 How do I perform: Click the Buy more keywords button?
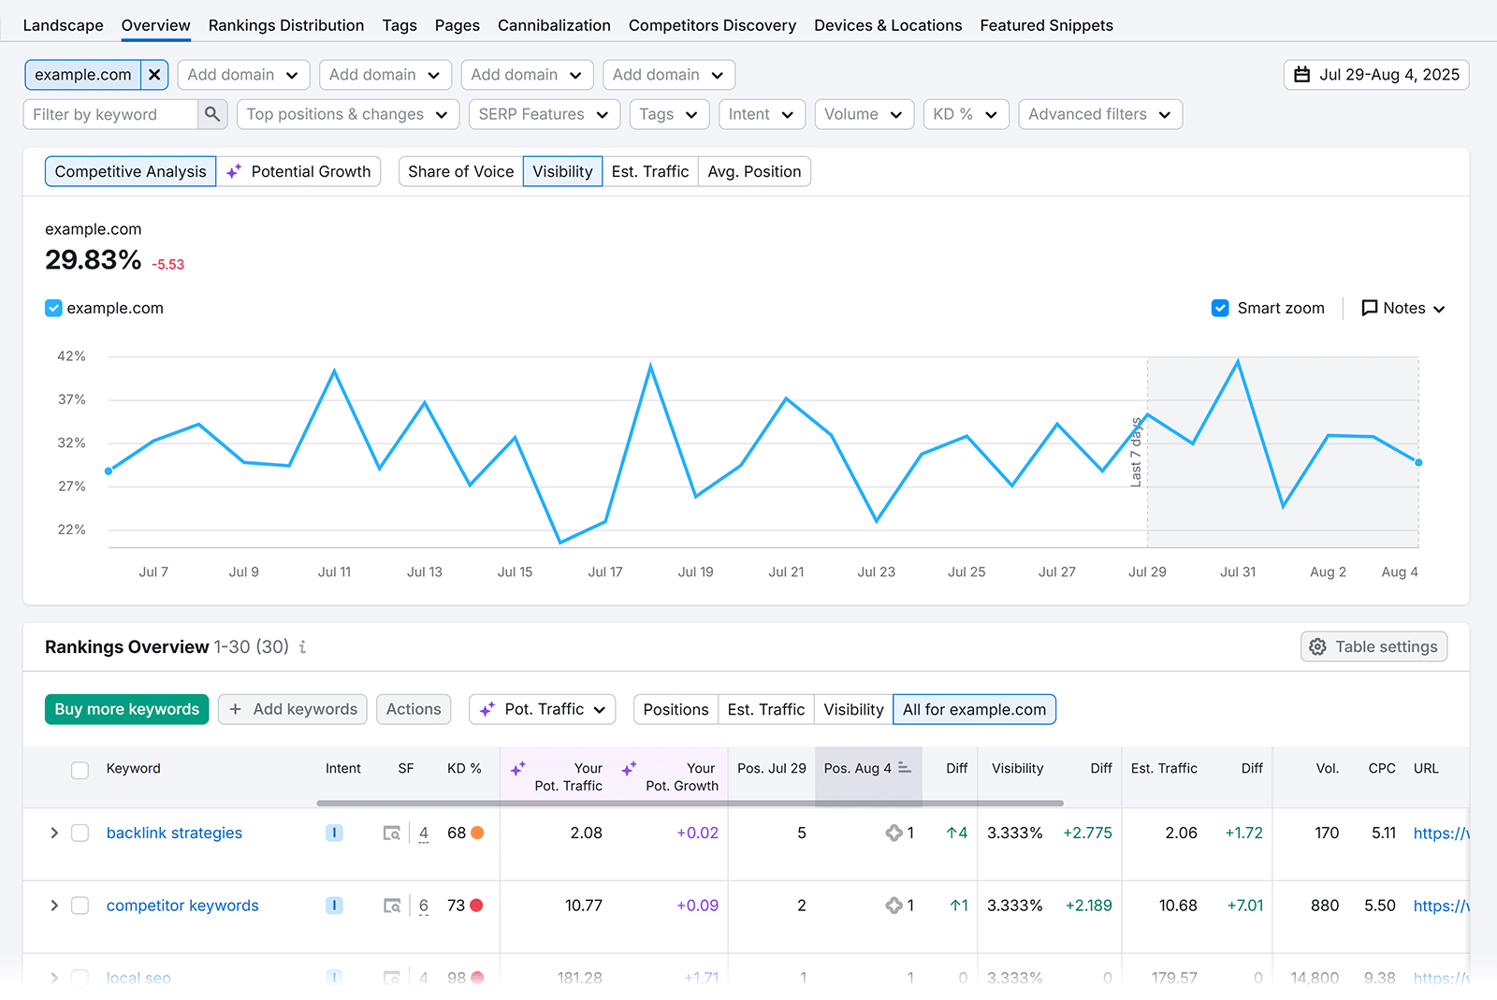pyautogui.click(x=127, y=709)
